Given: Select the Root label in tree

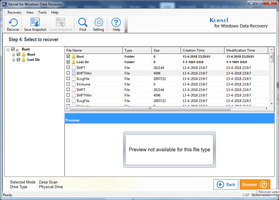Looking at the screenshot, I should click(26, 49).
